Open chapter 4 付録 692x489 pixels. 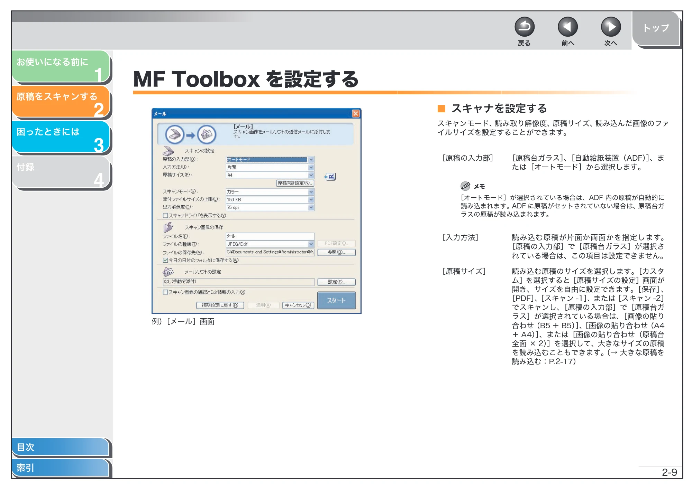(61, 172)
